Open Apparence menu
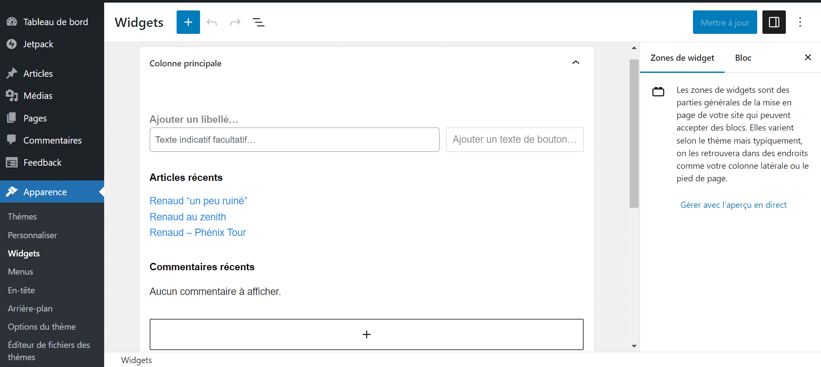Screen dimensions: 821x367 click(x=52, y=192)
